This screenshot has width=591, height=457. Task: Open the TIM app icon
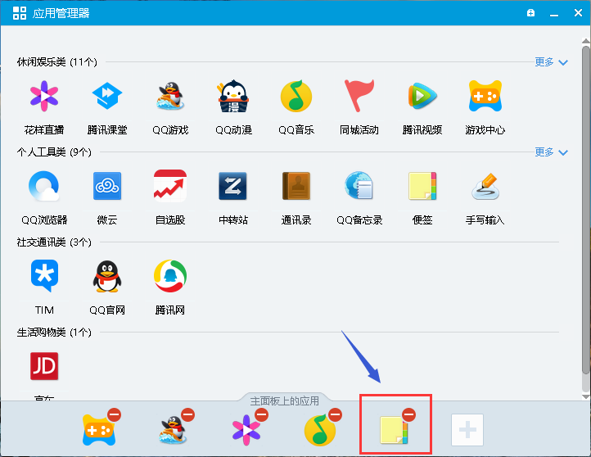pos(43,277)
